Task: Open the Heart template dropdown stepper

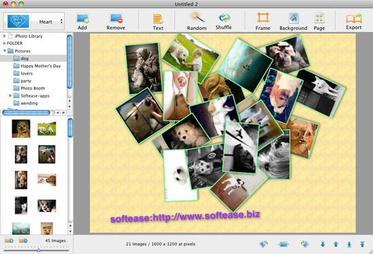Action: [61, 21]
